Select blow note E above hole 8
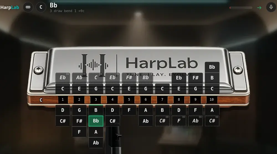Image resolution: width=277 pixels, height=154 pixels. click(x=179, y=89)
